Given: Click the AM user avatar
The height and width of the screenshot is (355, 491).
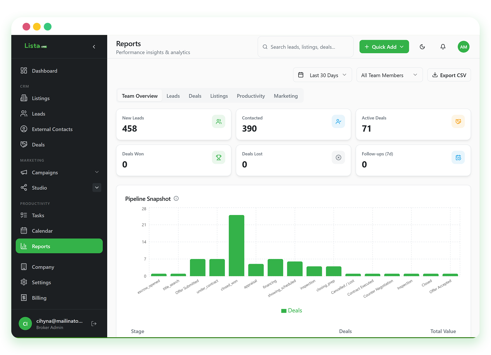Looking at the screenshot, I should [463, 47].
